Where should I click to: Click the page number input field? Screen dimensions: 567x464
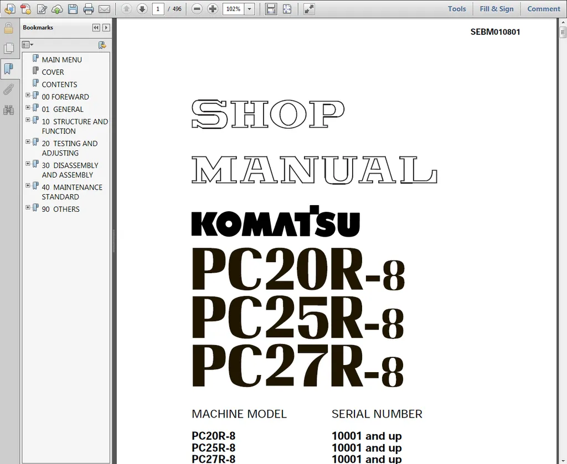click(158, 9)
